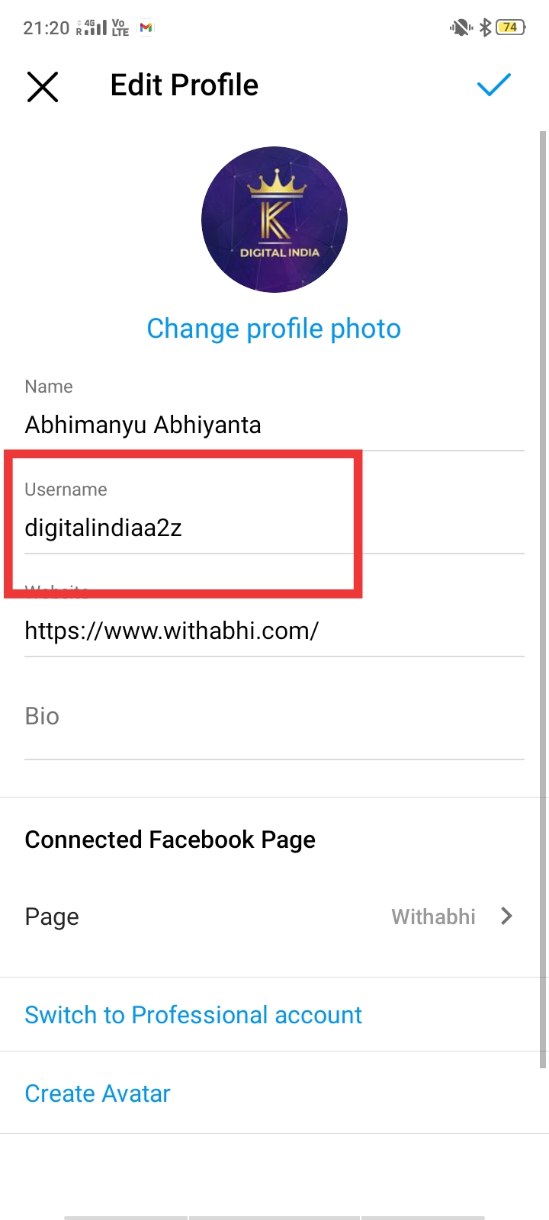Image resolution: width=549 pixels, height=1220 pixels.
Task: Tap the clock showing 21:20
Action: pos(42,25)
